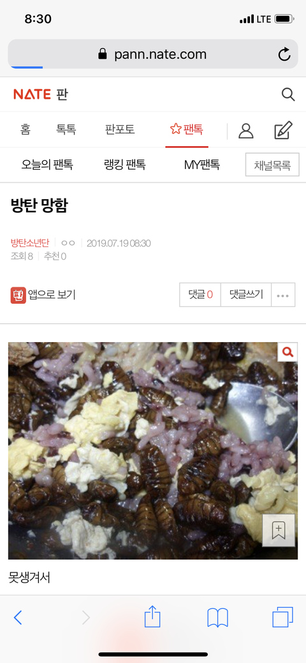Tap the search magnifier icon in header
This screenshot has width=306, height=663.
(288, 94)
